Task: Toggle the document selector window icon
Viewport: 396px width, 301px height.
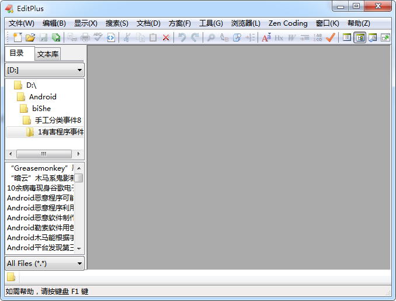Action: [347, 37]
